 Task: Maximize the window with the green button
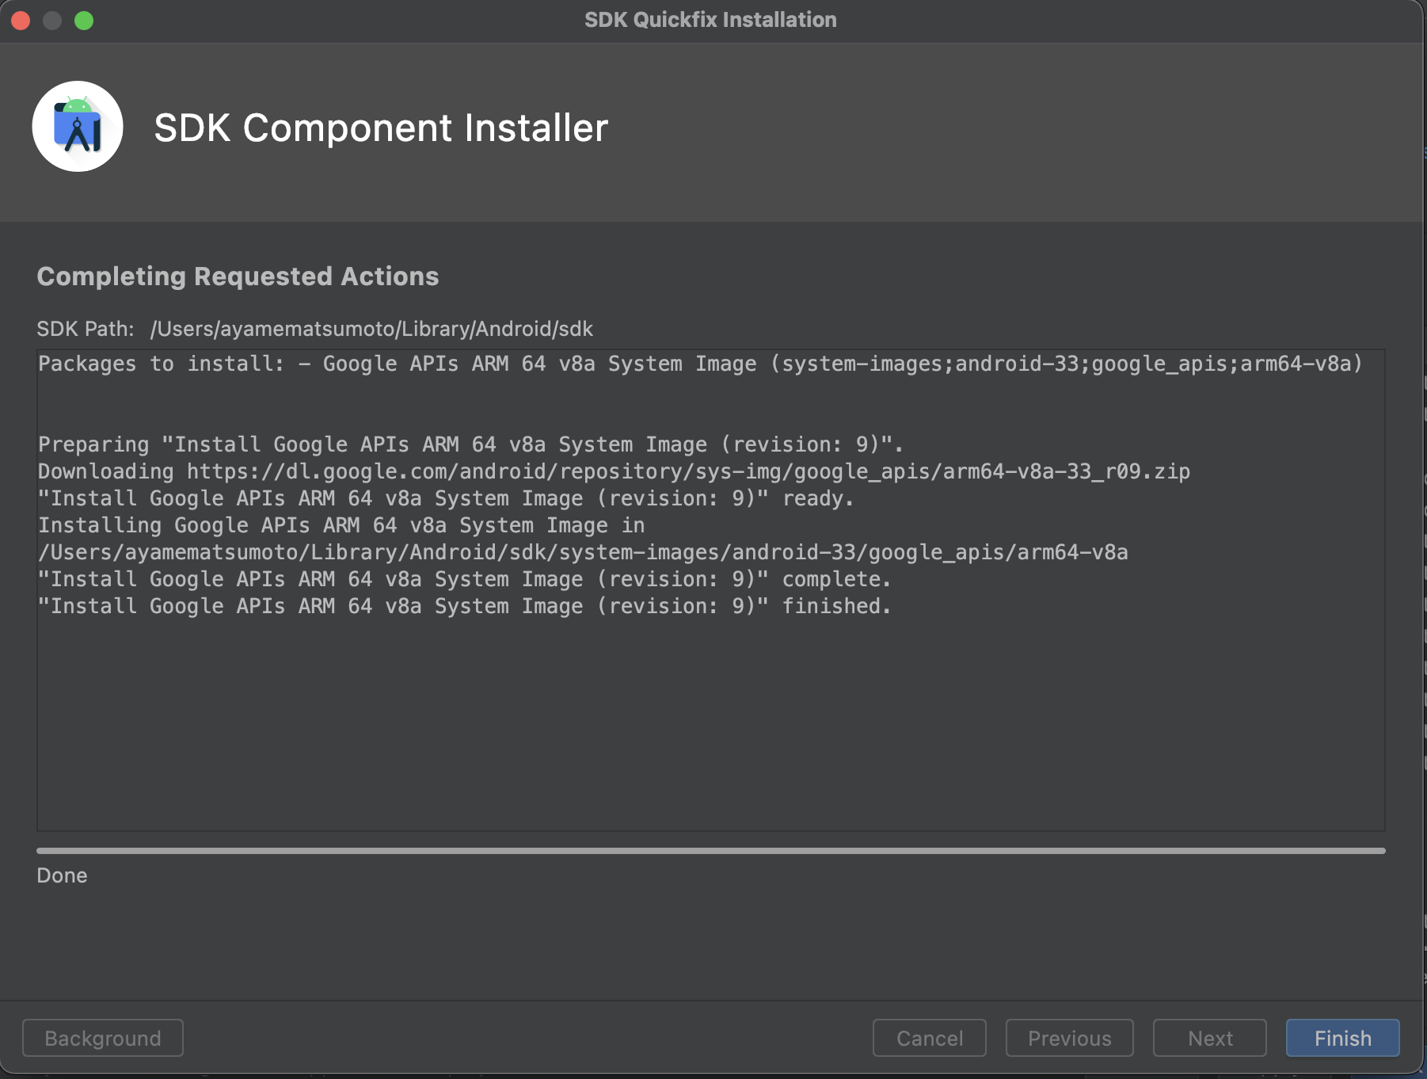(84, 21)
